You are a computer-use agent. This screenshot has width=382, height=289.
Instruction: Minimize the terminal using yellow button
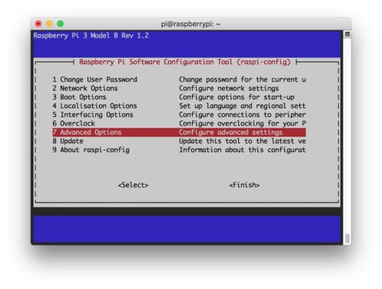point(49,24)
